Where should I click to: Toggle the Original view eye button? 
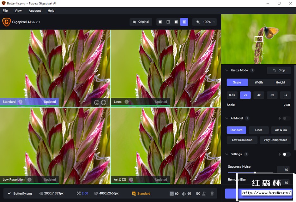coord(141,22)
